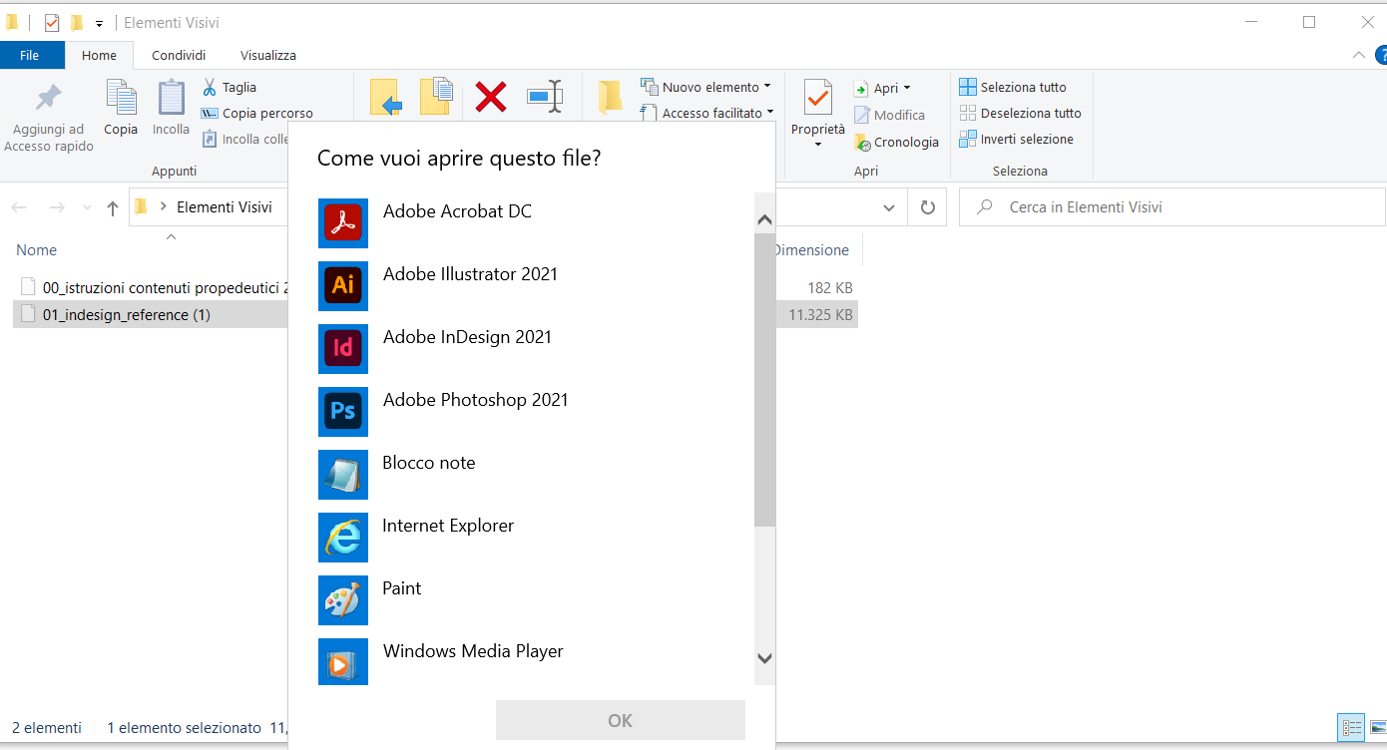Open the Apri dropdown arrow

pos(906,88)
